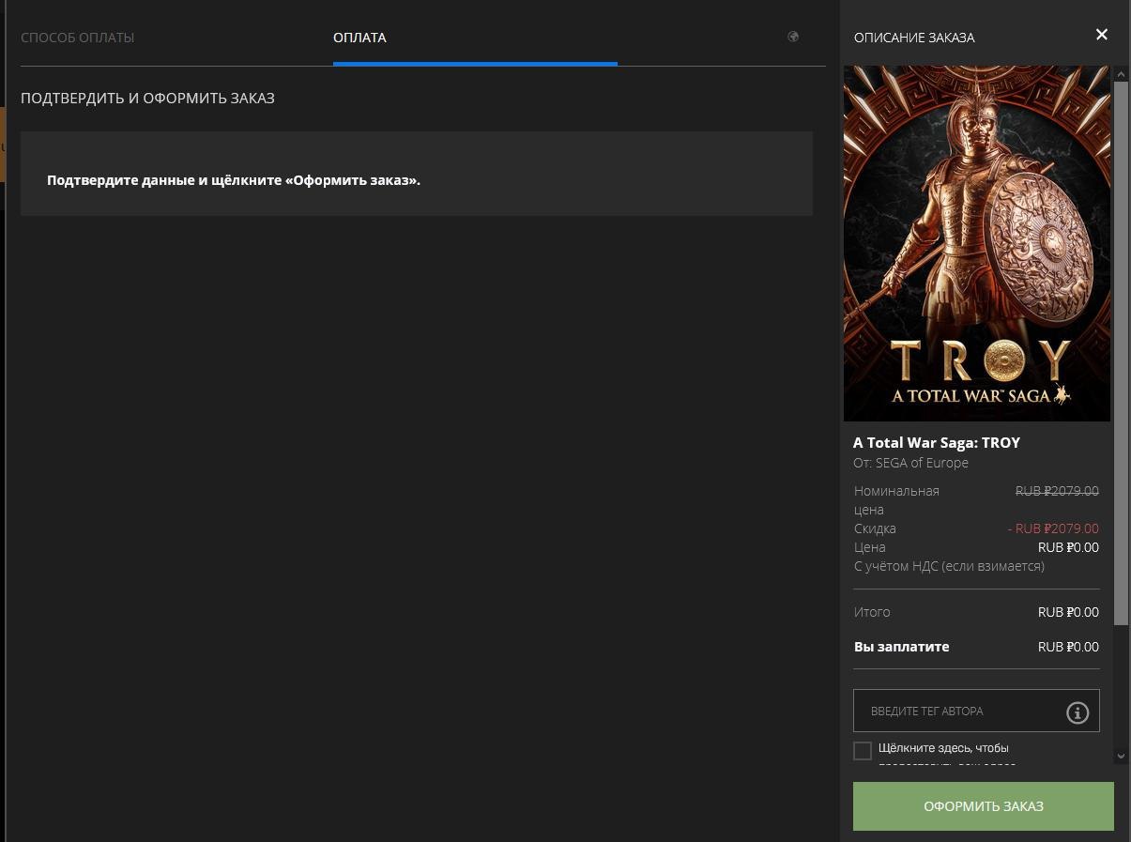
Task: Open the Способ оплаты tab
Action: tap(77, 38)
